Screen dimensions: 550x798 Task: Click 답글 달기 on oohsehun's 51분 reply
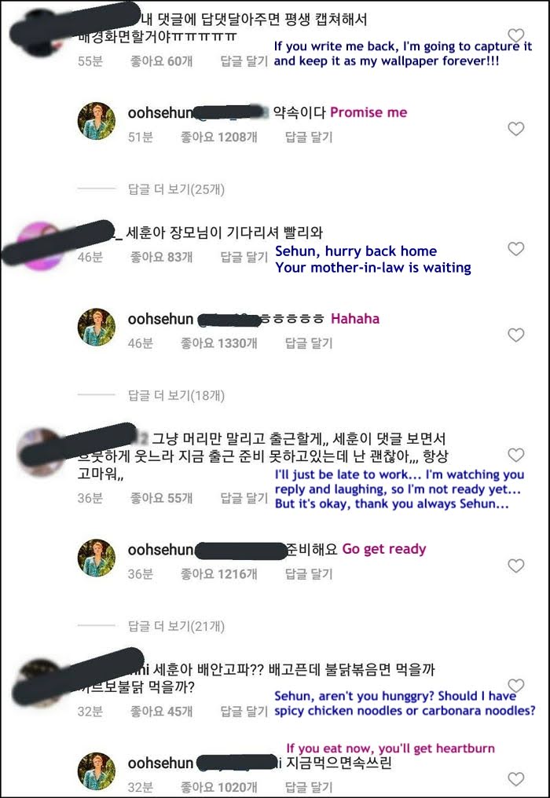click(x=309, y=137)
